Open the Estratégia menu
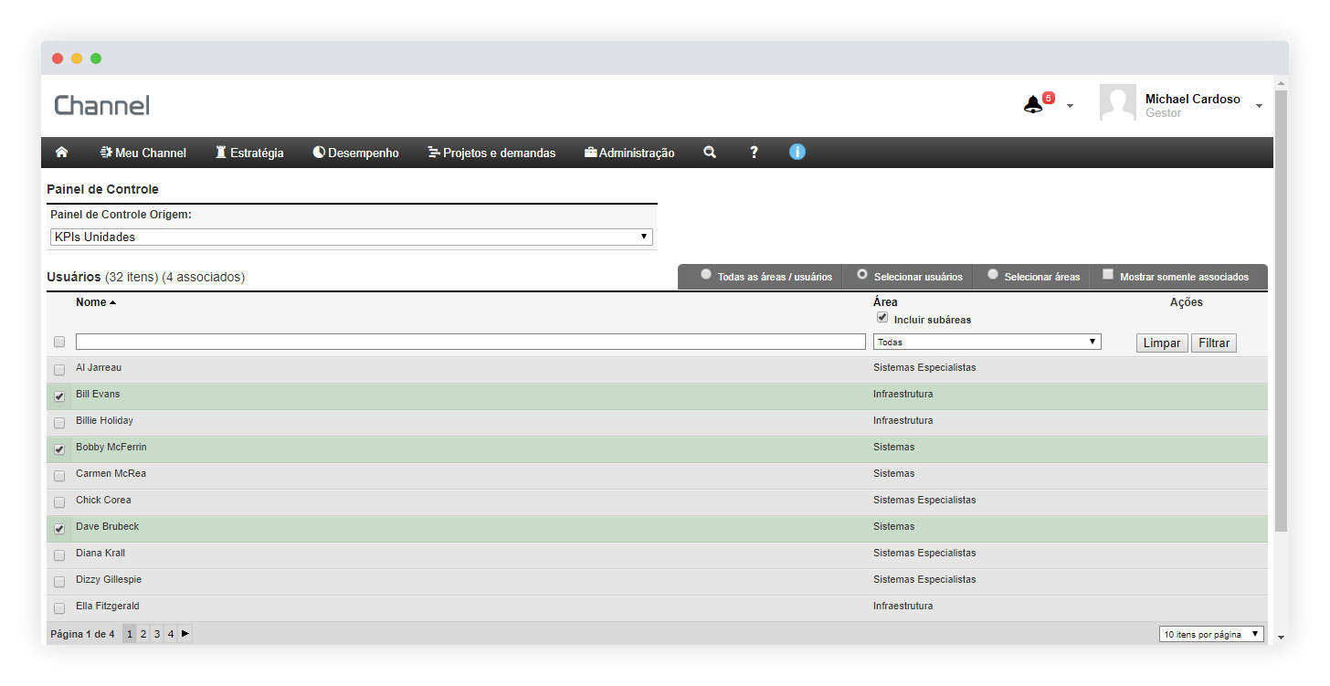Image resolution: width=1330 pixels, height=686 pixels. 249,153
